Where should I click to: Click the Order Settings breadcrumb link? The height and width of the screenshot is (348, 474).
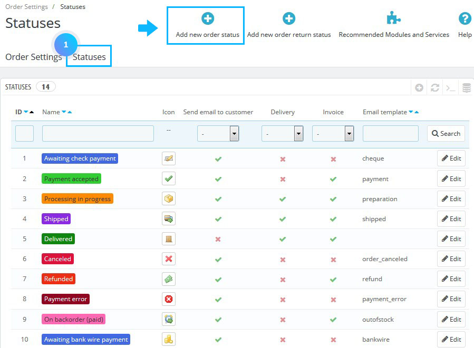[26, 6]
